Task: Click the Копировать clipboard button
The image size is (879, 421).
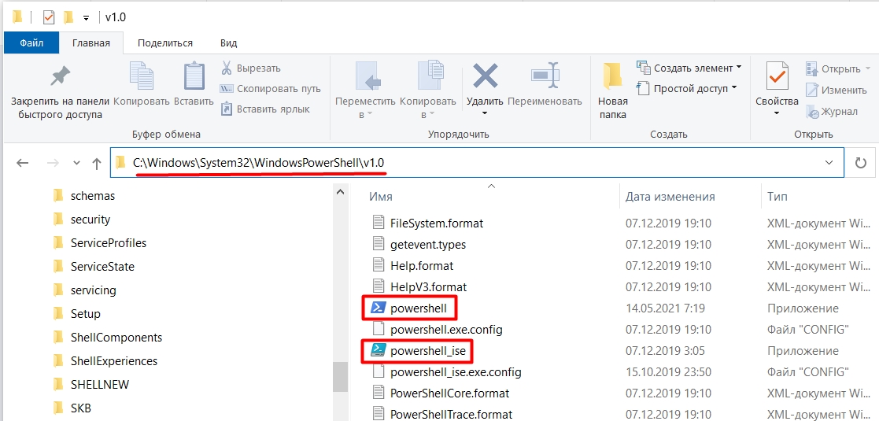Action: [x=142, y=83]
